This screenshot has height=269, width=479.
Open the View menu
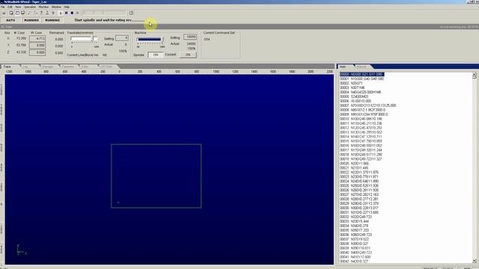coord(18,7)
